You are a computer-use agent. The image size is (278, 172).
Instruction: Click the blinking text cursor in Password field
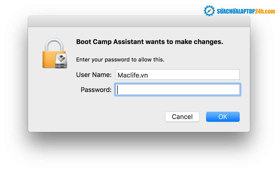117,90
